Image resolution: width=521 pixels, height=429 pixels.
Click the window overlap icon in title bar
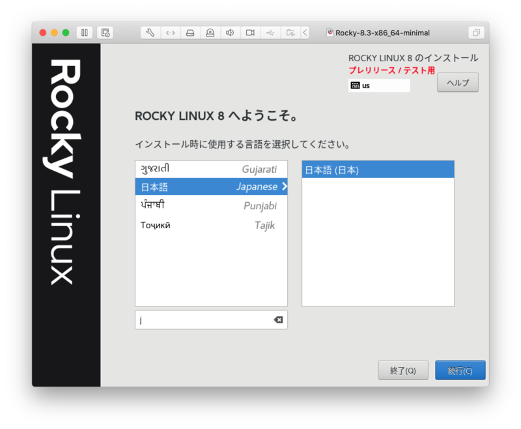[x=476, y=33]
